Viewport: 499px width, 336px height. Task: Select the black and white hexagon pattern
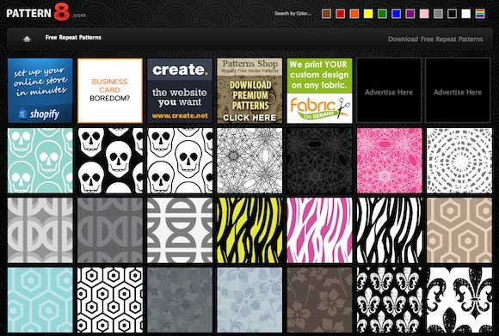pyautogui.click(x=110, y=300)
